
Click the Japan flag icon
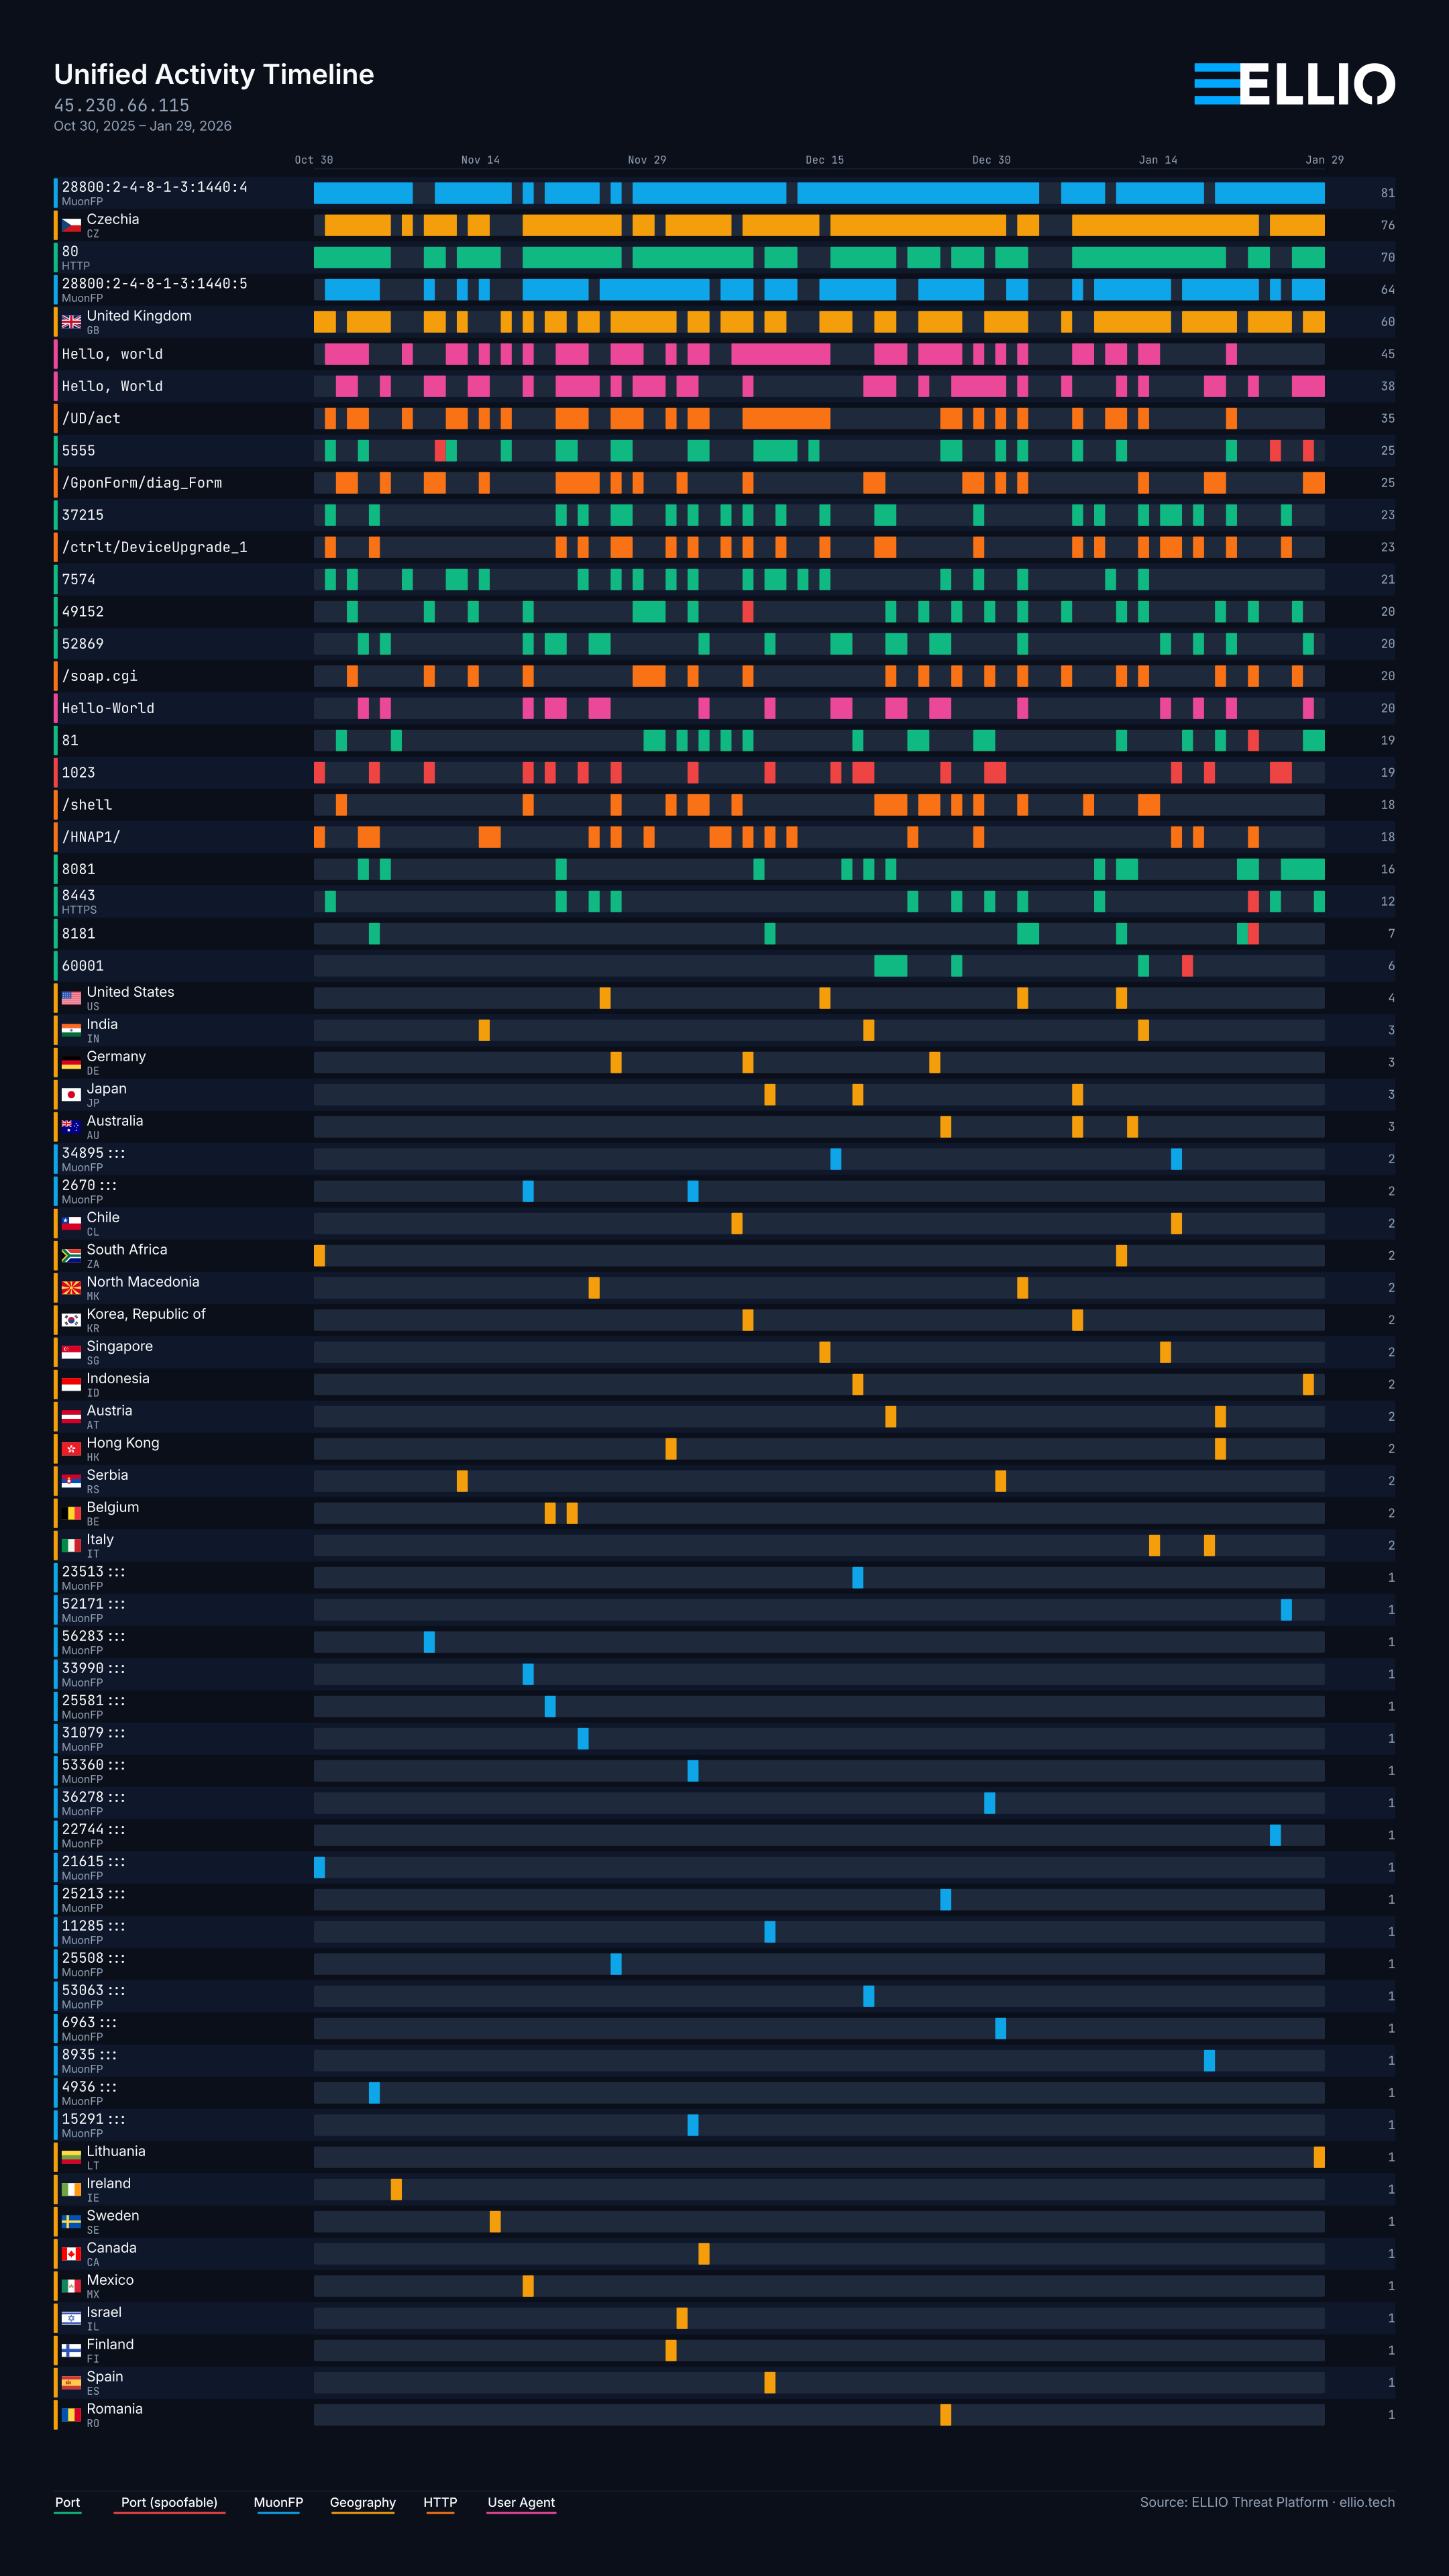tap(72, 1095)
